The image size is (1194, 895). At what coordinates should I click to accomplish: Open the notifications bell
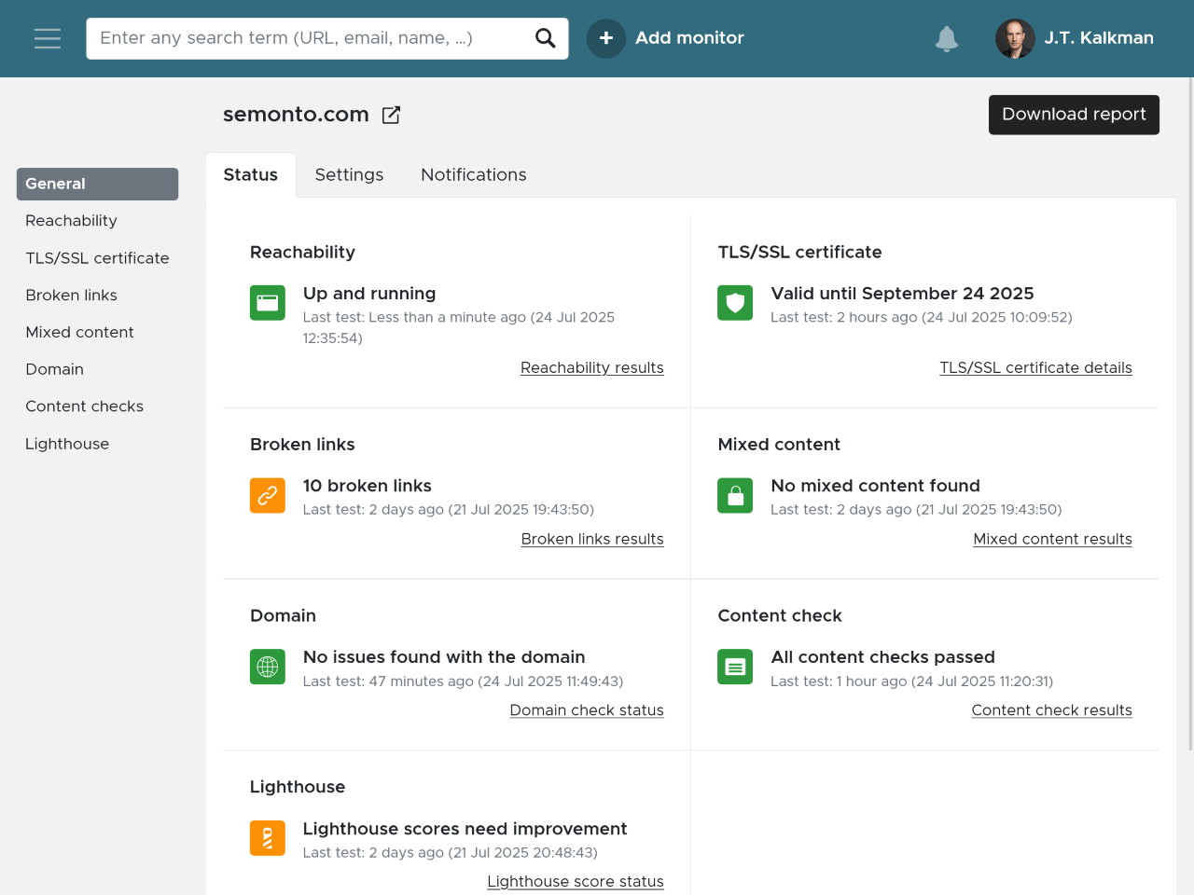947,38
